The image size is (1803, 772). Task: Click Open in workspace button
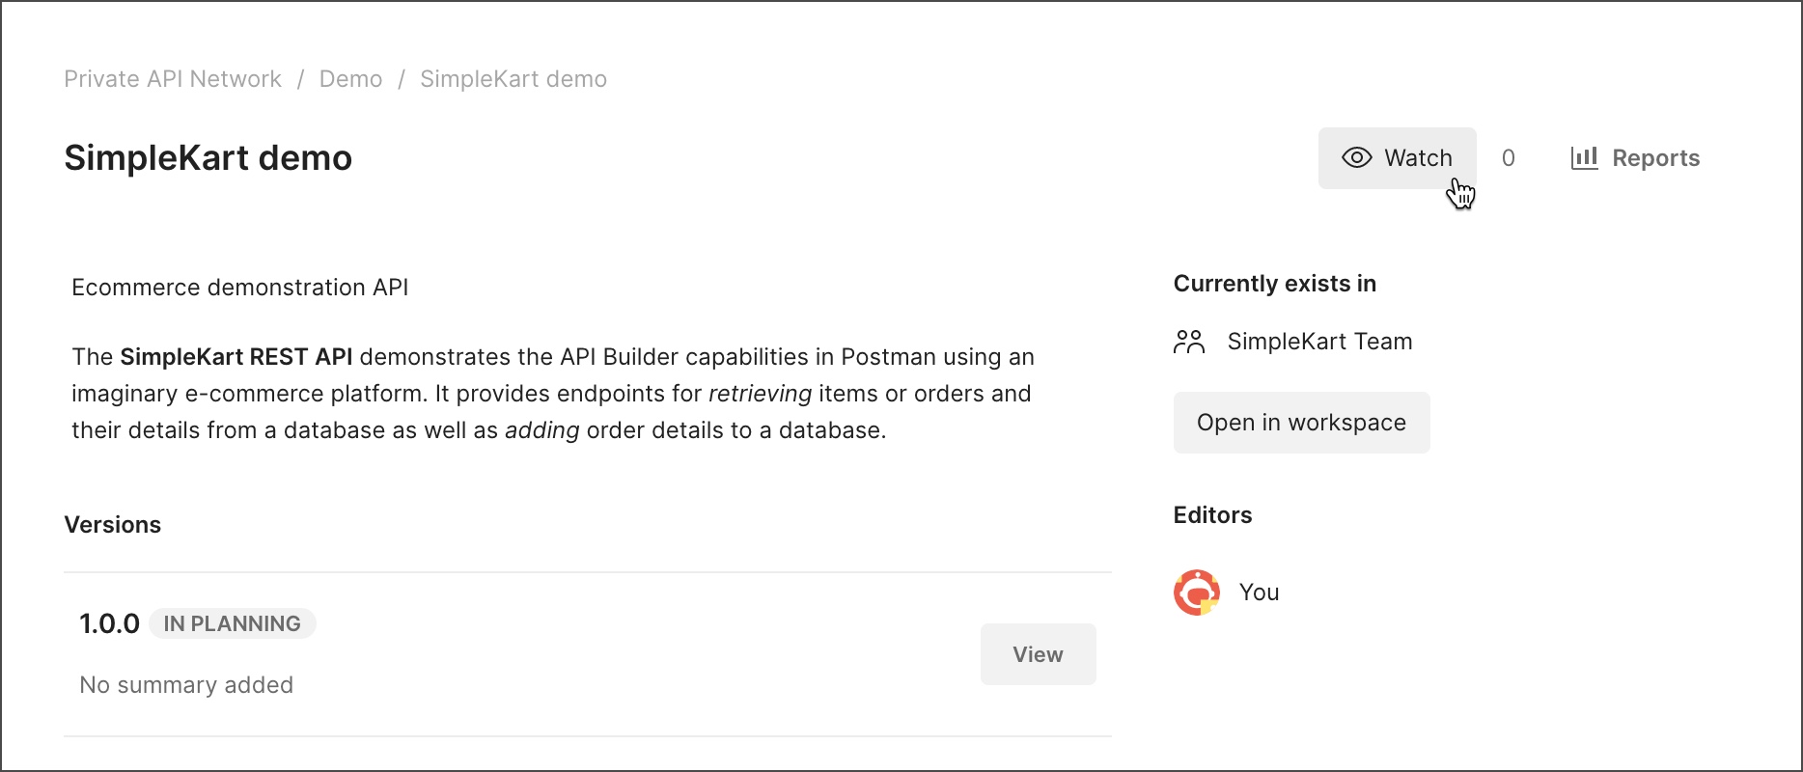click(x=1301, y=423)
